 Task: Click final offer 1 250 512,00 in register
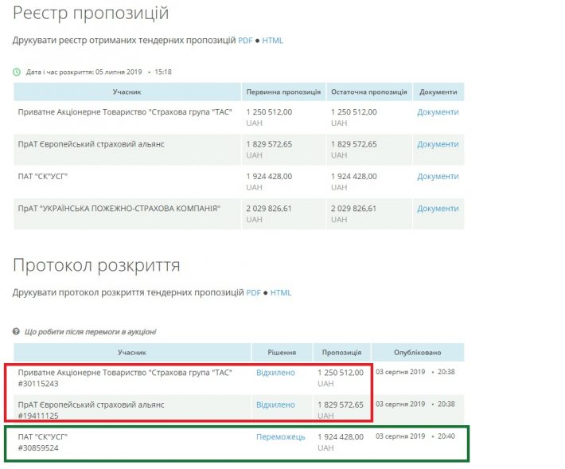(354, 112)
